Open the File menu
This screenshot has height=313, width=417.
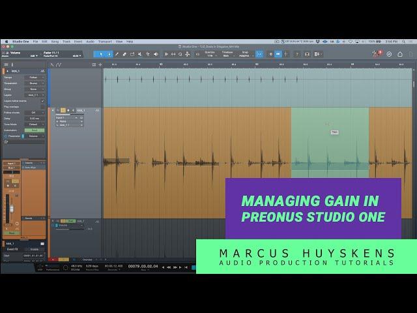pyautogui.click(x=35, y=42)
